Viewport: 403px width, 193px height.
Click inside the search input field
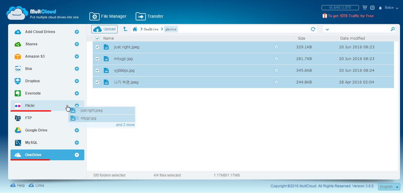[x=359, y=29]
